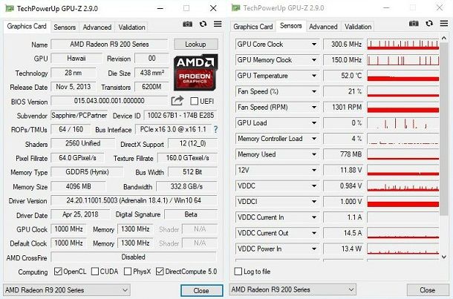Open VDDC Current In dropdown
Viewport: 453px width, 299px height.
[x=313, y=217]
